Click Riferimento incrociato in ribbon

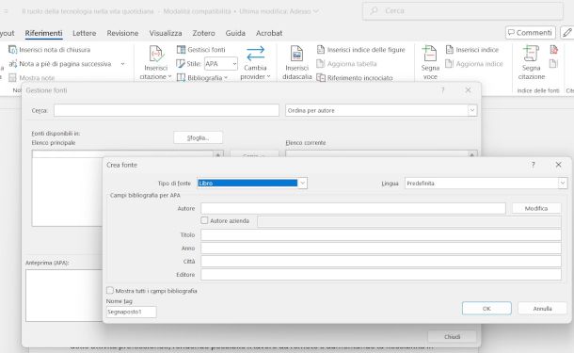pos(355,77)
